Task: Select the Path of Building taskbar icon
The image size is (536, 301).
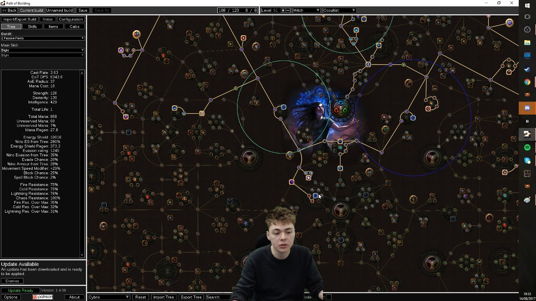Action: pyautogui.click(x=527, y=134)
